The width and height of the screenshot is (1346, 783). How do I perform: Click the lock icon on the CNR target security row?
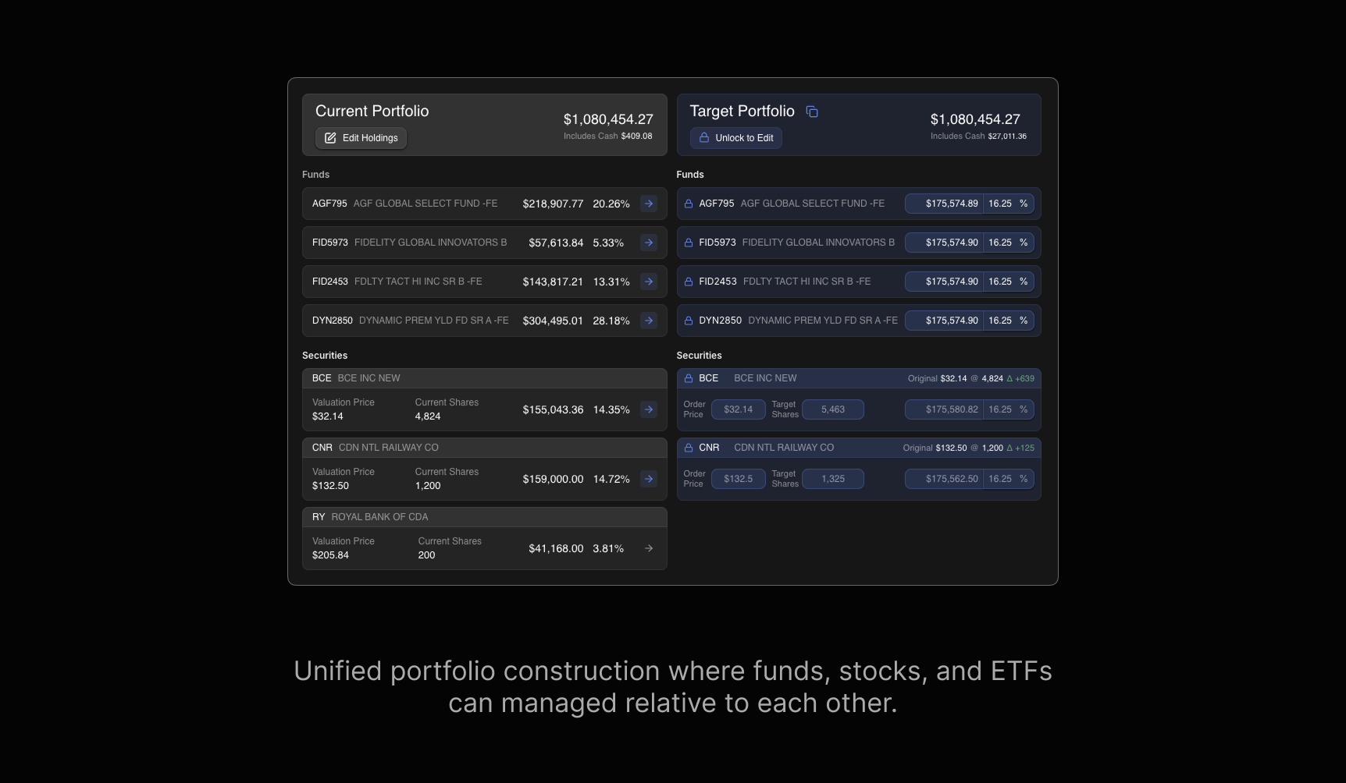tap(688, 448)
